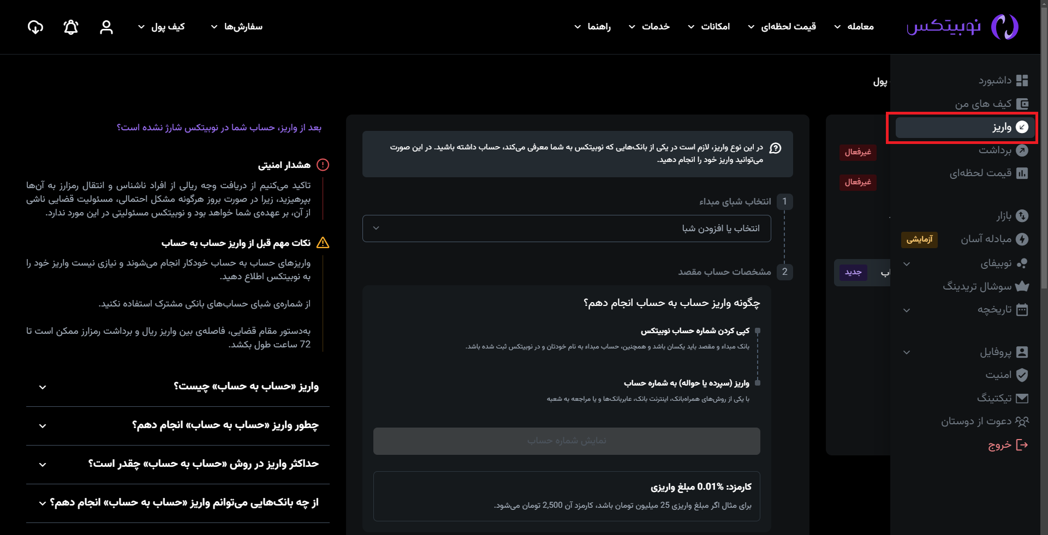This screenshot has width=1048, height=535.
Task: Click the lightning icon beside مبادله آسان
Action: click(1022, 239)
